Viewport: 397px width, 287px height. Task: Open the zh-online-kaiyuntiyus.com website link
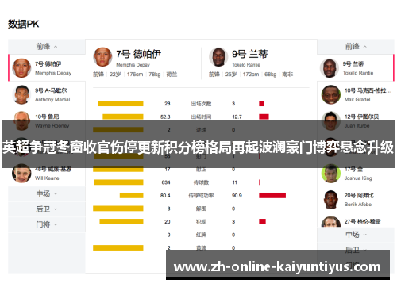[x=278, y=266]
